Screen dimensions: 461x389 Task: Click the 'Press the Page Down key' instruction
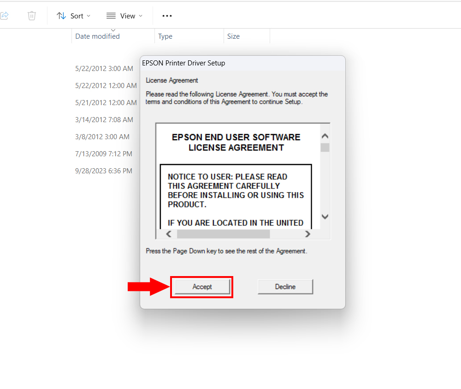pyautogui.click(x=226, y=251)
